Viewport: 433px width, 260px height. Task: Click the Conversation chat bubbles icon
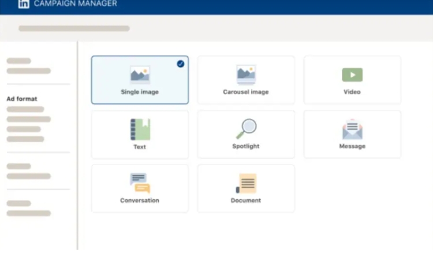[140, 183]
